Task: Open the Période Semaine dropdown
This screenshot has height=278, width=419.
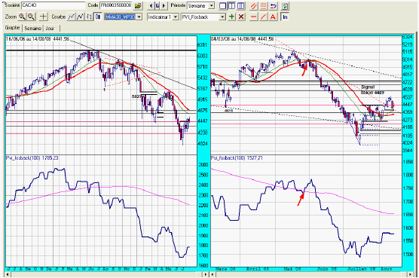Action: tap(211, 5)
